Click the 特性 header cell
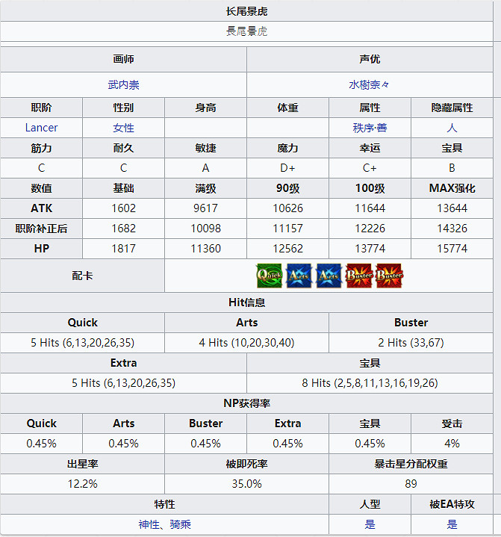 165,504
